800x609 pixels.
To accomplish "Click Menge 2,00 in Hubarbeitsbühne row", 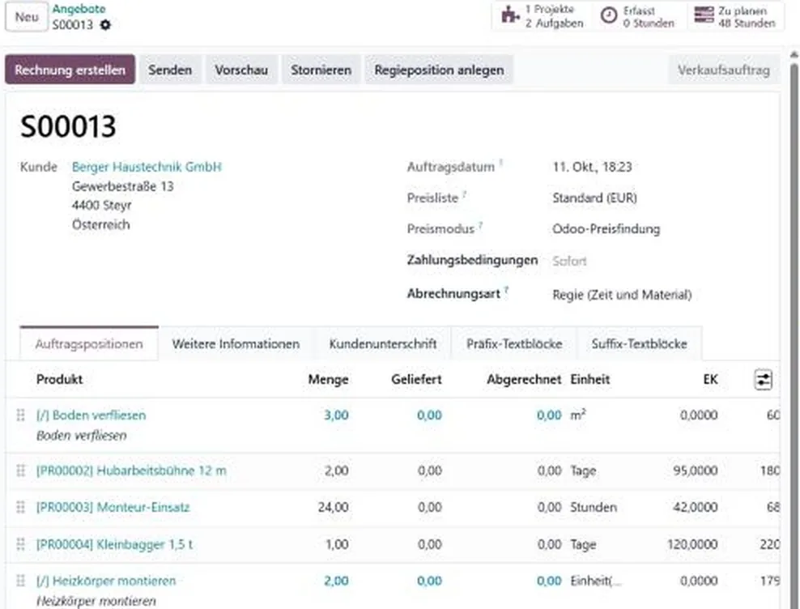I will pyautogui.click(x=337, y=471).
